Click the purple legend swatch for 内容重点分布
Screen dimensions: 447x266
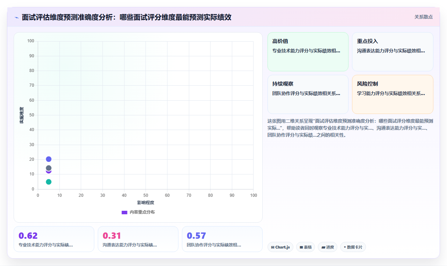tap(124, 212)
